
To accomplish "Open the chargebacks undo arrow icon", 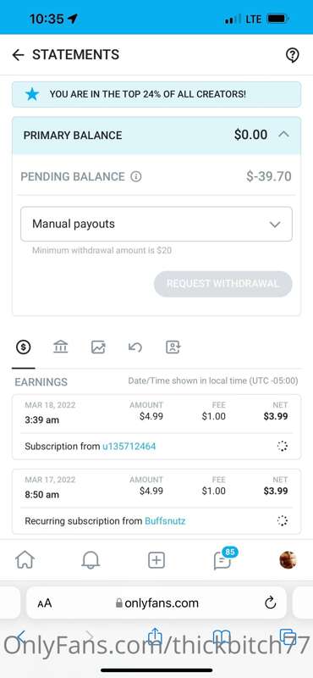I will (x=135, y=347).
